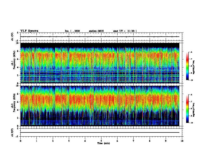The width and height of the screenshot is (205, 158).
Task: Click the "4" kHz tick on ch.1 frequency axis
Action: pos(18,67)
